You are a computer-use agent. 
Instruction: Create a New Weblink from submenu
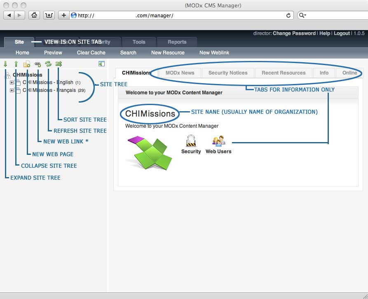214,53
